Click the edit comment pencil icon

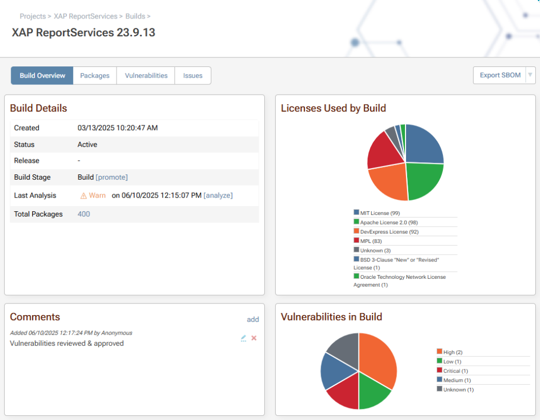point(243,338)
